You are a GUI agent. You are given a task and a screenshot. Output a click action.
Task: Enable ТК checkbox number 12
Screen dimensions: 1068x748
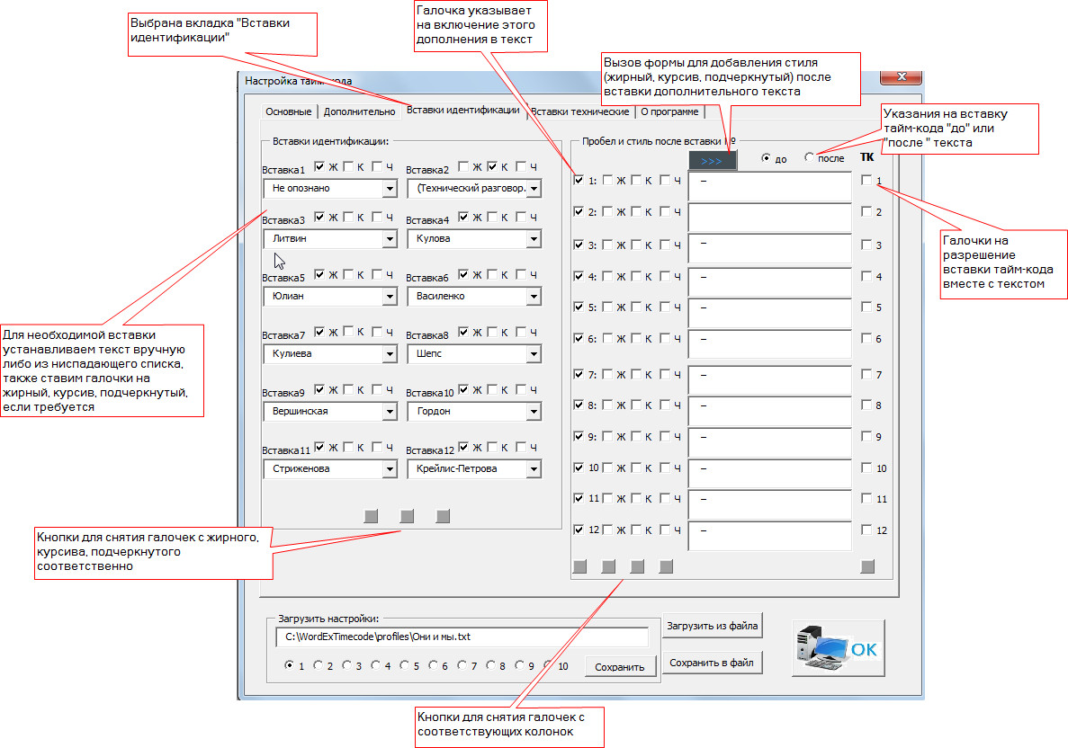click(x=866, y=530)
